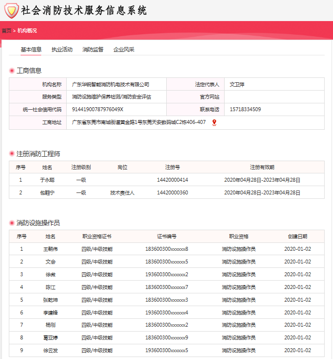
Task: Click the shield logo in the header
Action: coord(11,10)
